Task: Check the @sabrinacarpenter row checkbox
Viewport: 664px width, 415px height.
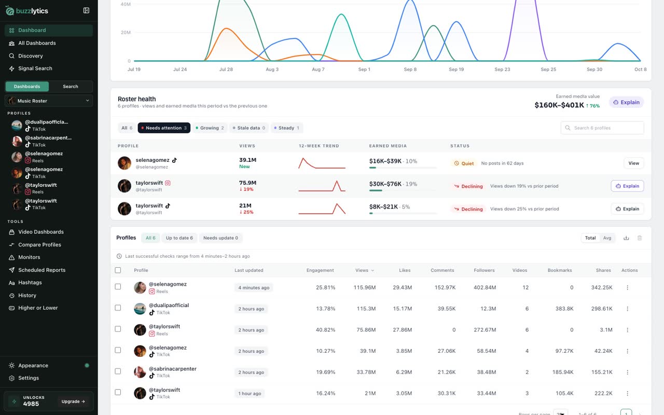Action: point(118,371)
